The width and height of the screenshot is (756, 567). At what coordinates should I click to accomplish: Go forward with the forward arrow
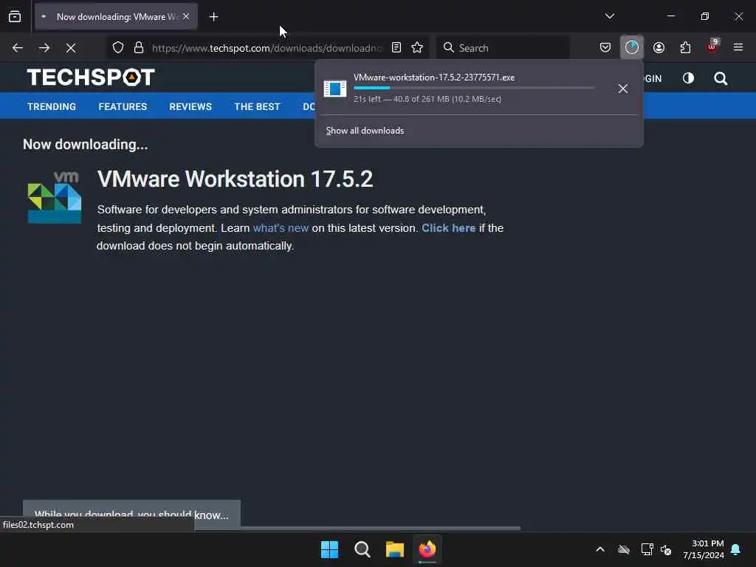(44, 48)
